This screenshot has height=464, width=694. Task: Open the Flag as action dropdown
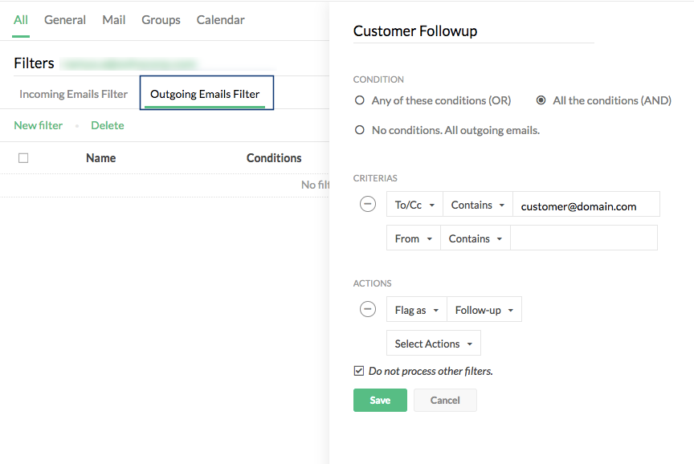[x=416, y=310]
